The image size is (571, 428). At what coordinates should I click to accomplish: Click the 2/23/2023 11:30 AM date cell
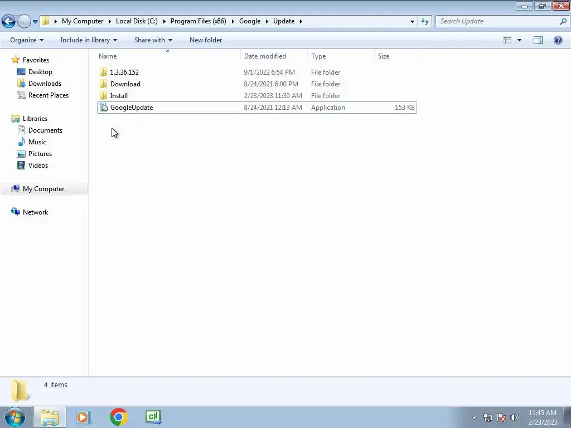[273, 96]
